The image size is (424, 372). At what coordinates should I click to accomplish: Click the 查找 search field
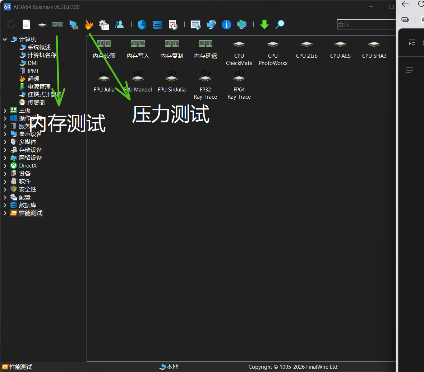[x=366, y=24]
